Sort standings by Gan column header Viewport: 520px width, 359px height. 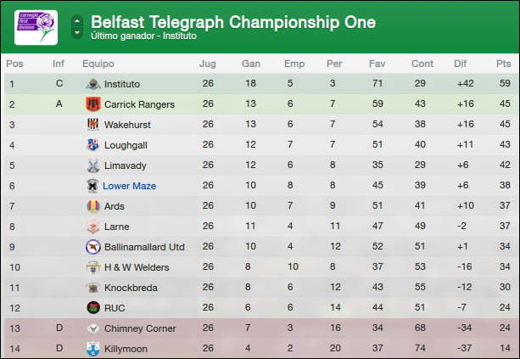251,64
